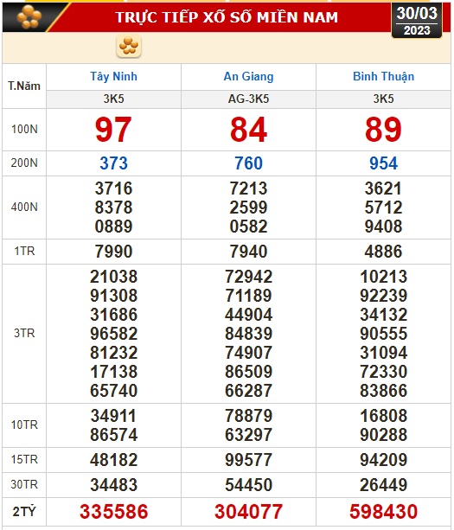Select the 10TR number 90288
The width and height of the screenshot is (454, 530).
(x=383, y=435)
